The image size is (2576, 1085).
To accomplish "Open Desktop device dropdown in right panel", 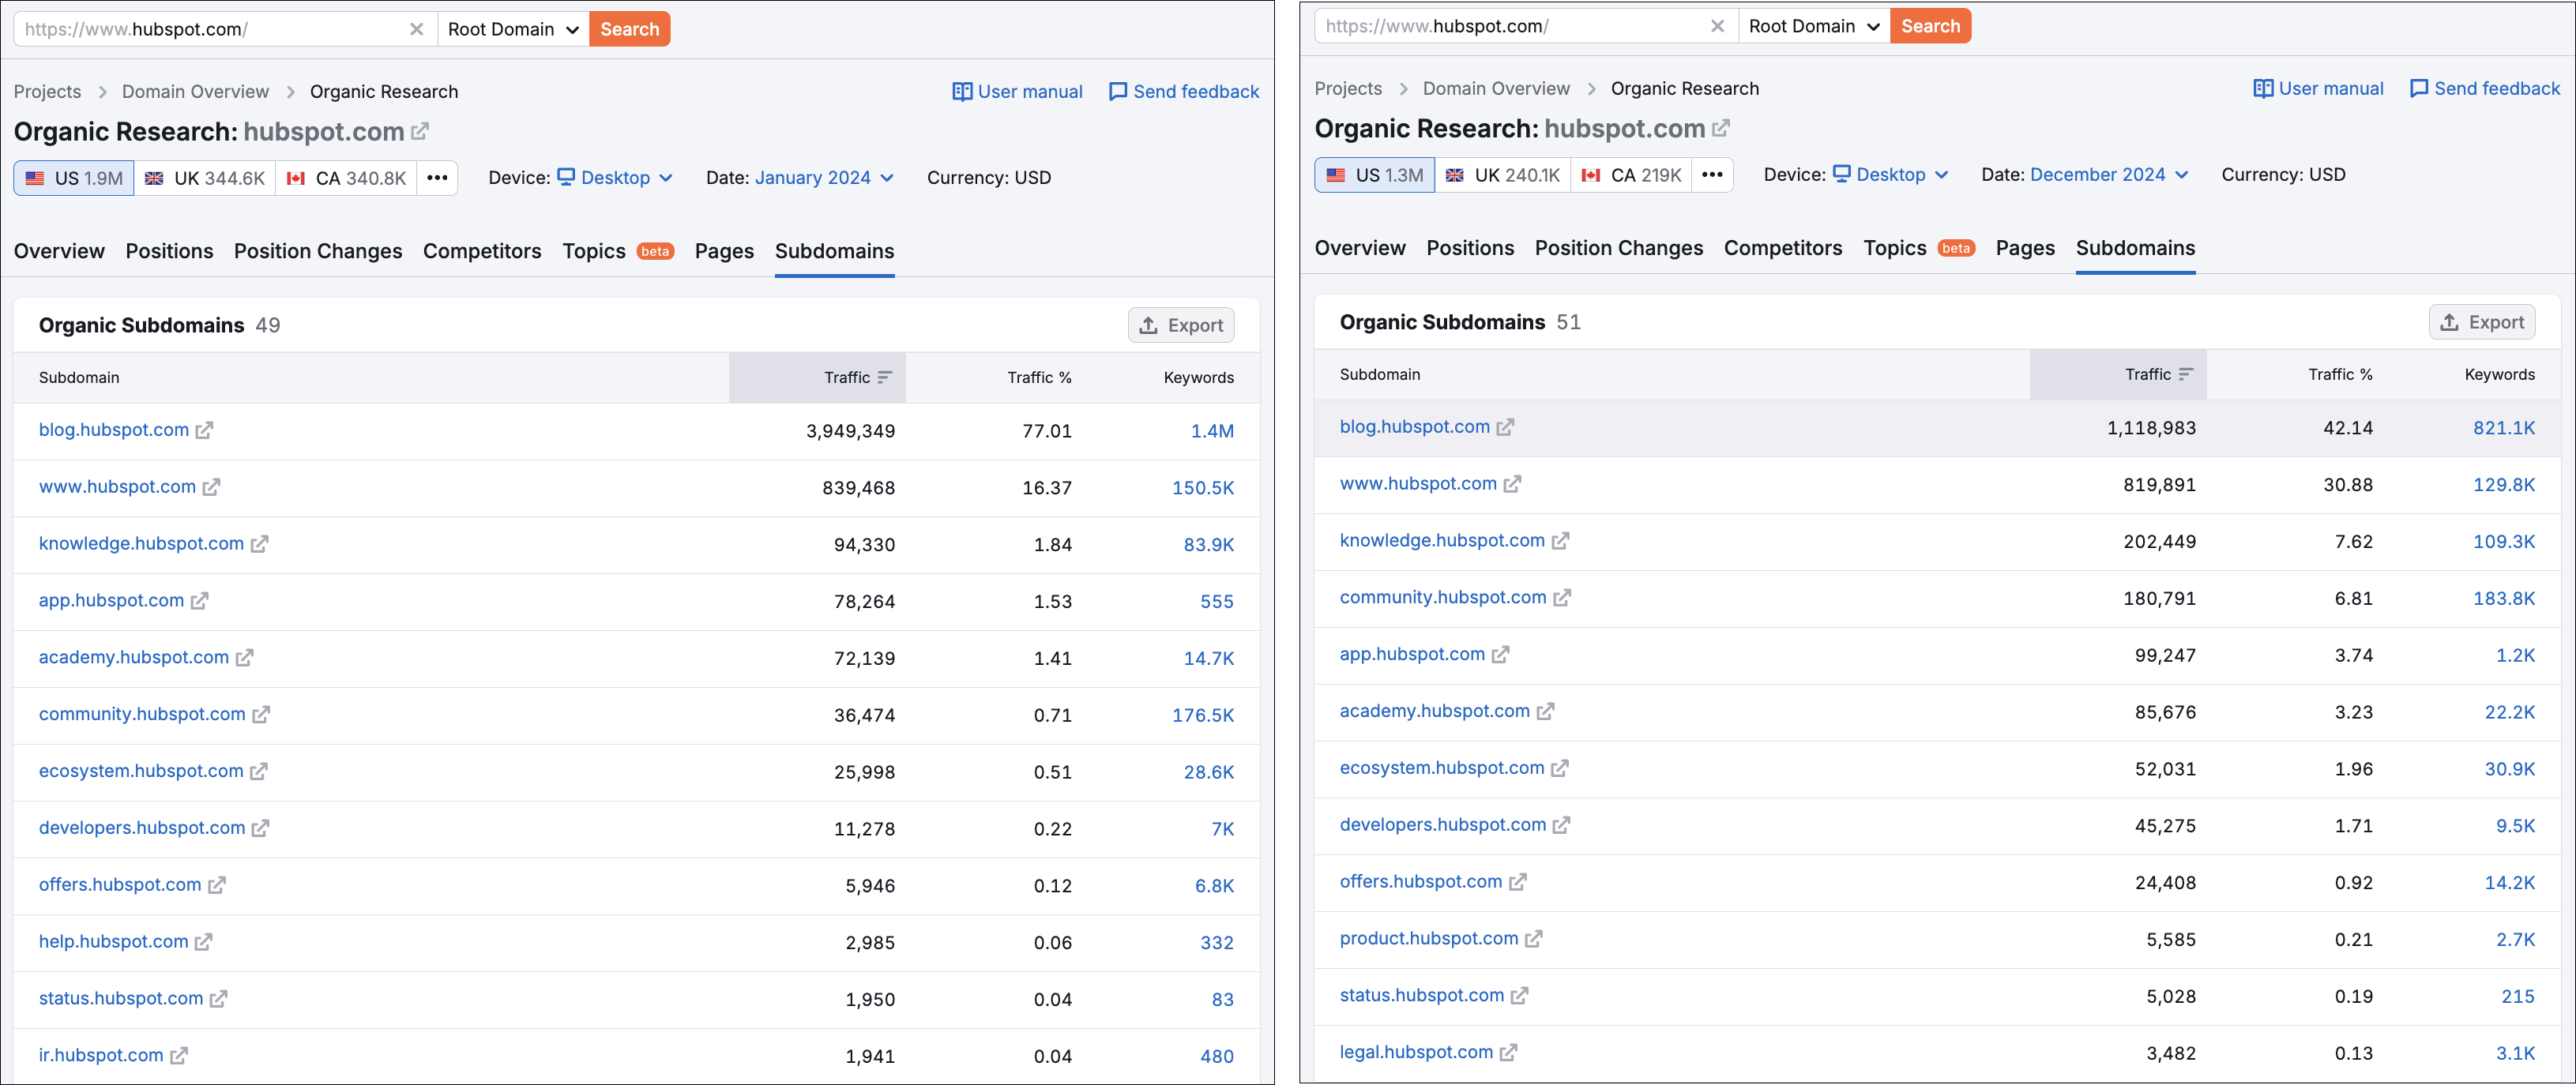I will pyautogui.click(x=1890, y=175).
